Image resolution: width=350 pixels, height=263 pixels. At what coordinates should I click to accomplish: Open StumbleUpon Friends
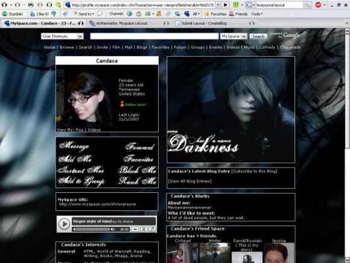[238, 14]
